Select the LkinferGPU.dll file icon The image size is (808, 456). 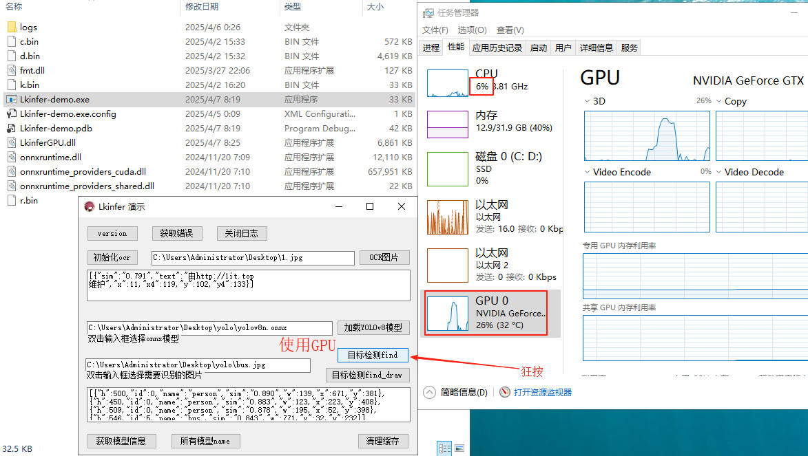12,142
